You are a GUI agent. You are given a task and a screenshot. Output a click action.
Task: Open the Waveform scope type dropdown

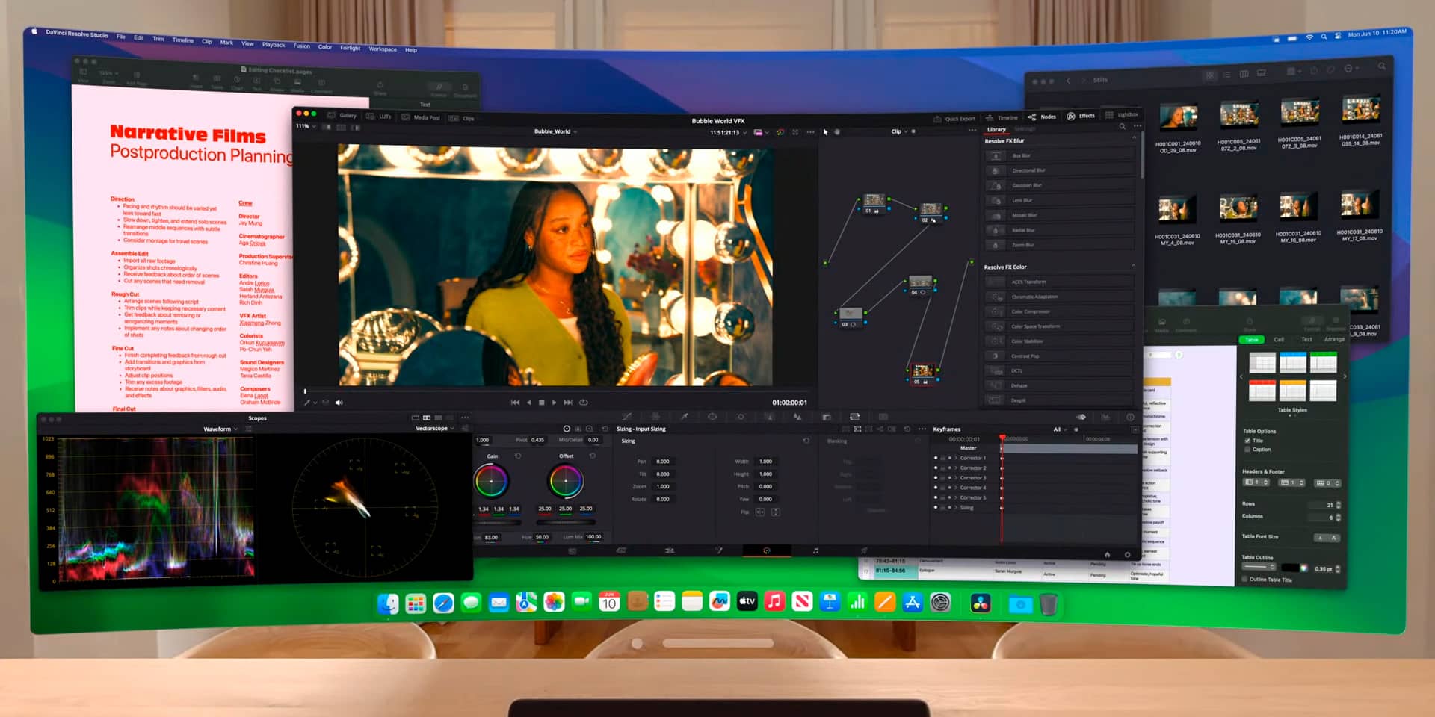click(220, 429)
